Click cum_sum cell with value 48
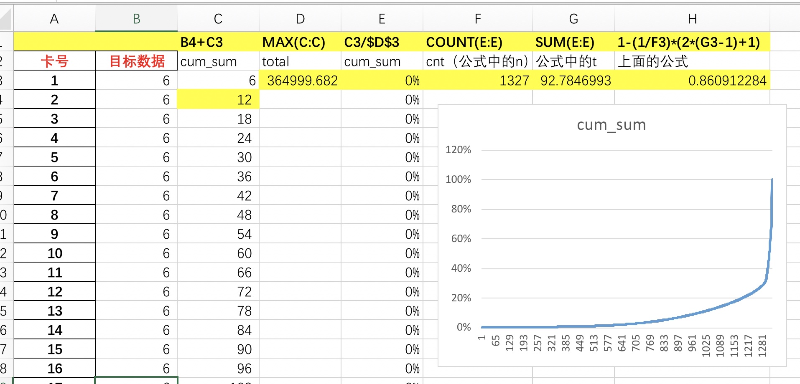This screenshot has height=384, width=800. (218, 215)
